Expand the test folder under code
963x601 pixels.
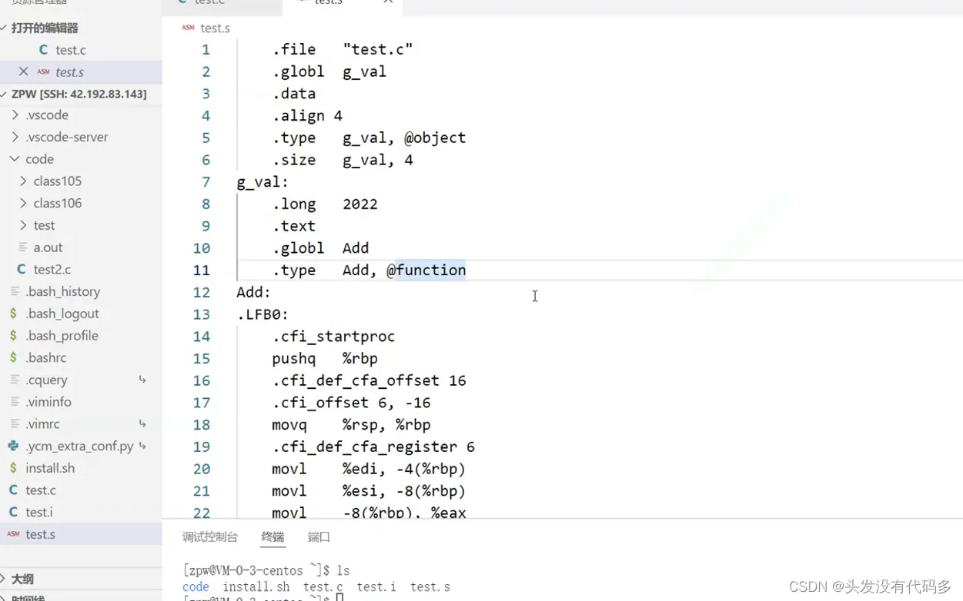click(23, 225)
